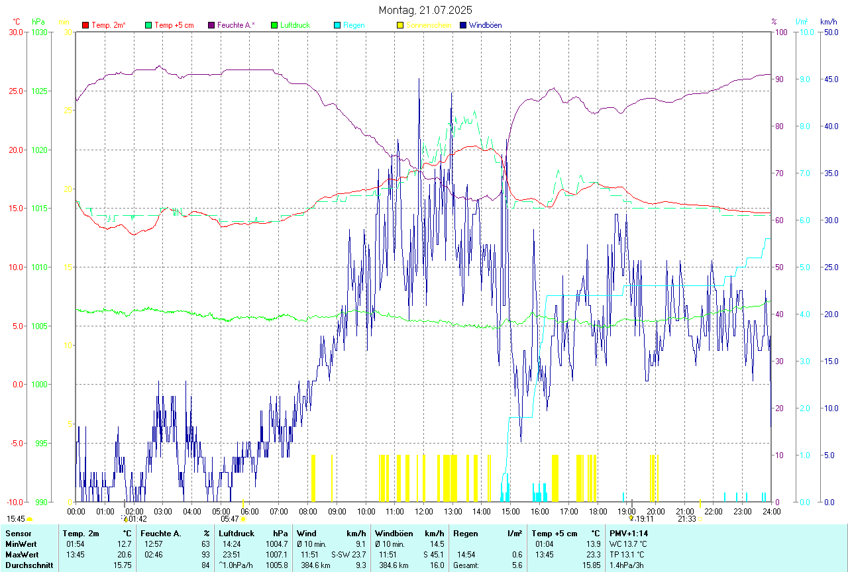Select the Luftdruck legend label
The width and height of the screenshot is (848, 572).
[295, 25]
